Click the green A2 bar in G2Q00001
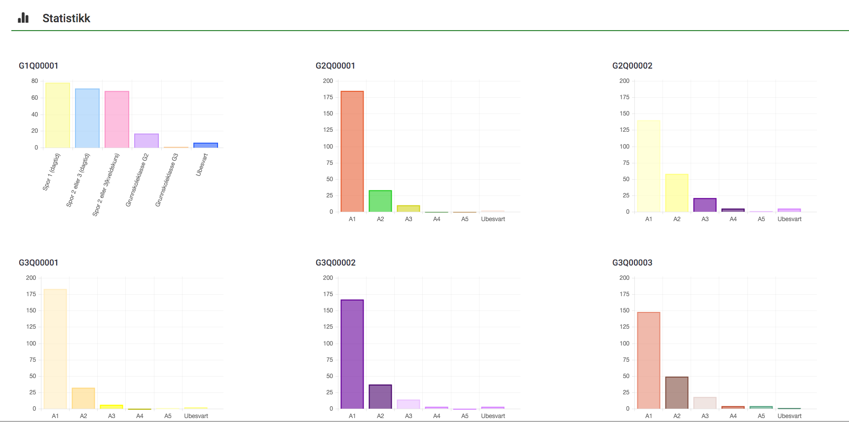The height and width of the screenshot is (422, 849). pyautogui.click(x=380, y=201)
